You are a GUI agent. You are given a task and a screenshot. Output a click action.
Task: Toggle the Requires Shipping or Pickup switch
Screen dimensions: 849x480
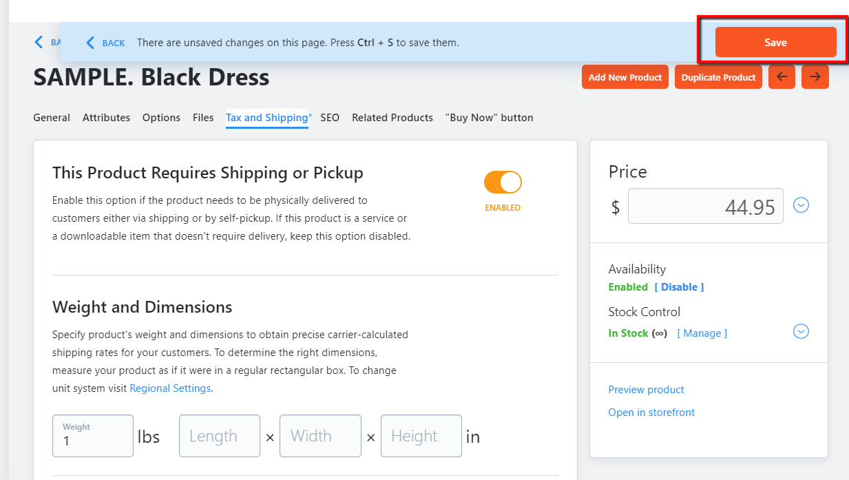[503, 182]
